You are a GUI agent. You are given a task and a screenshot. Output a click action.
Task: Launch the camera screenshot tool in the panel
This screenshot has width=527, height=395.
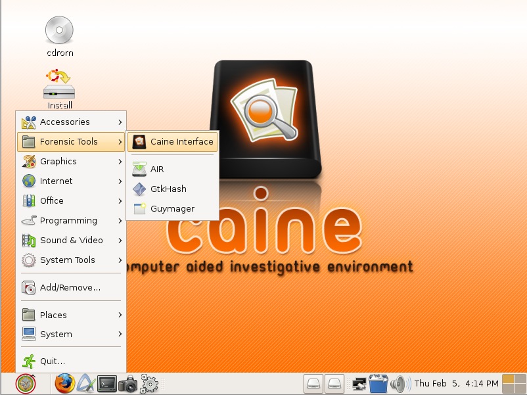[x=127, y=384]
